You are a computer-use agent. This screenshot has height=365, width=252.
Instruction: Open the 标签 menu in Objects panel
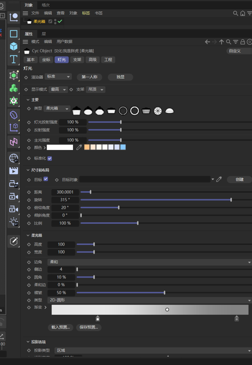click(x=86, y=13)
